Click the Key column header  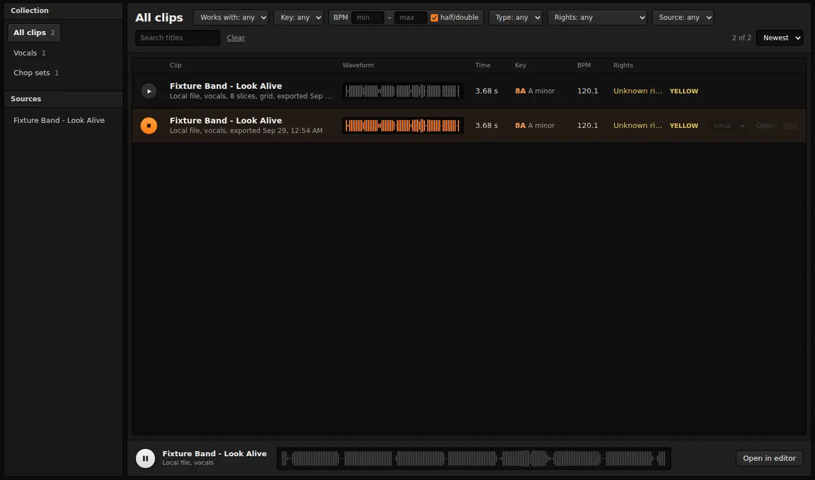(x=521, y=65)
